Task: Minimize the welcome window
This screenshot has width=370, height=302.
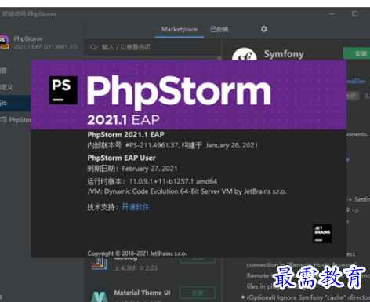Action: pyautogui.click(x=332, y=14)
